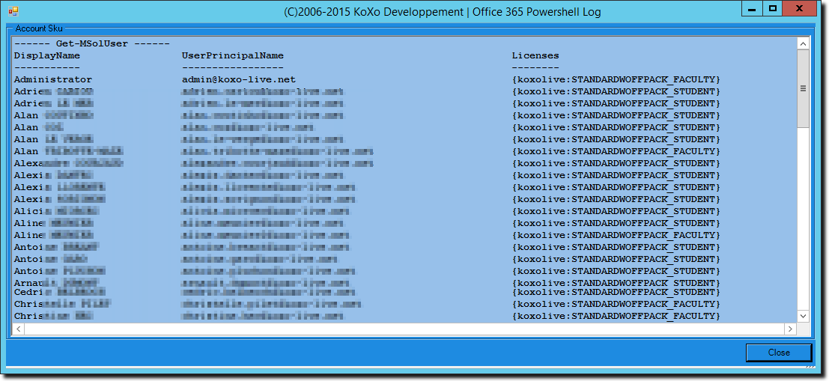This screenshot has height=381, width=829.
Task: Click the vertical scrollbar down arrow
Action: tap(803, 315)
